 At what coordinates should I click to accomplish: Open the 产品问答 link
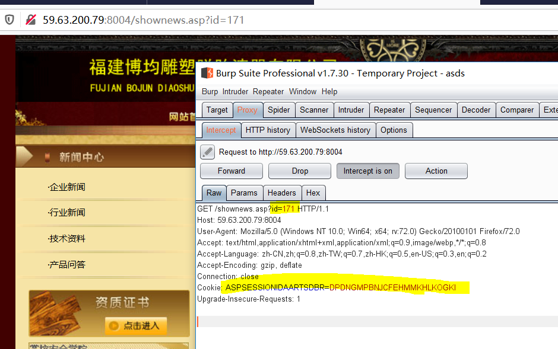pos(67,264)
